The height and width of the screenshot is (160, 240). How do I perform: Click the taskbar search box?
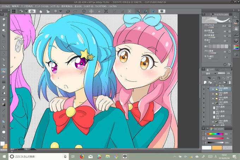38,156
